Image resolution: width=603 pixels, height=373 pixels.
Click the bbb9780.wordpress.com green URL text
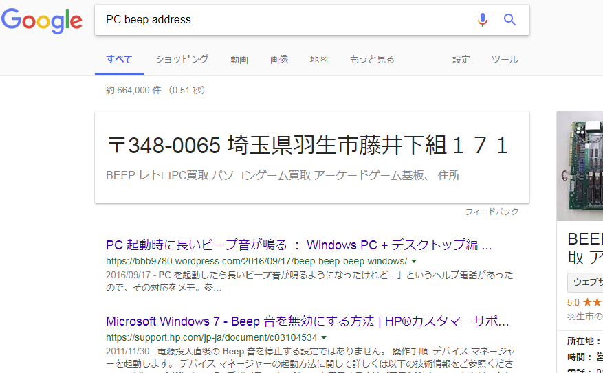click(x=256, y=262)
